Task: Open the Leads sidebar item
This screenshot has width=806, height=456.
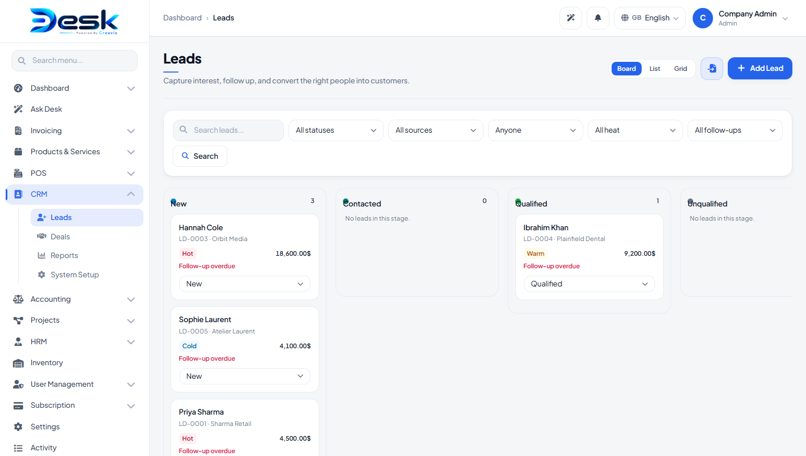Action: [x=87, y=217]
